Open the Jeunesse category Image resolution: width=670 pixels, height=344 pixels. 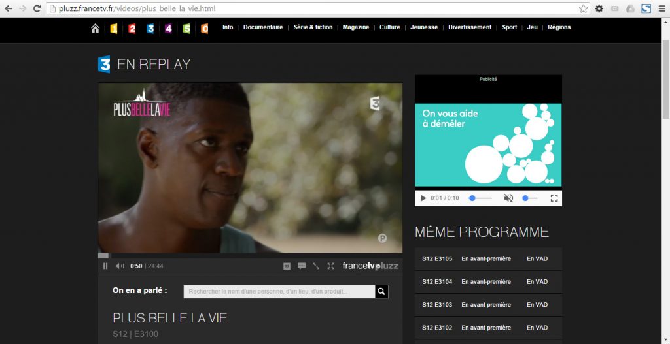coord(424,27)
